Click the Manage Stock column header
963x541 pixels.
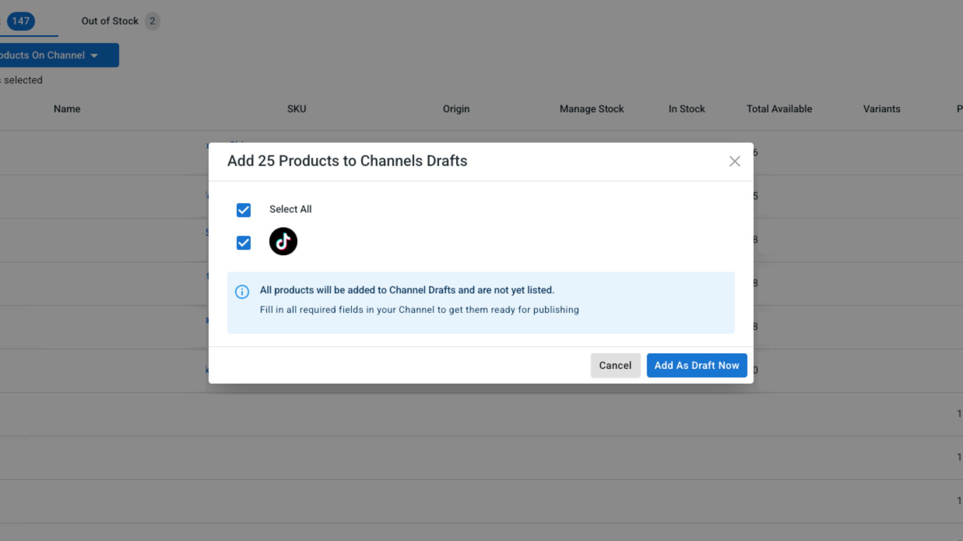[591, 109]
